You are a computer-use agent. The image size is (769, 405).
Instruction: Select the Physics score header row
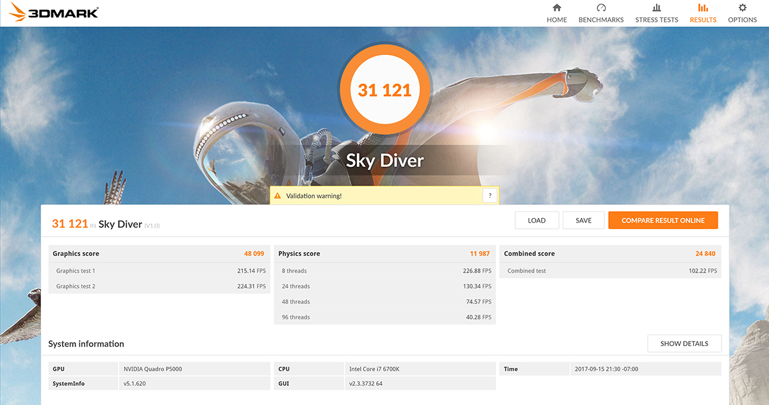(x=384, y=253)
